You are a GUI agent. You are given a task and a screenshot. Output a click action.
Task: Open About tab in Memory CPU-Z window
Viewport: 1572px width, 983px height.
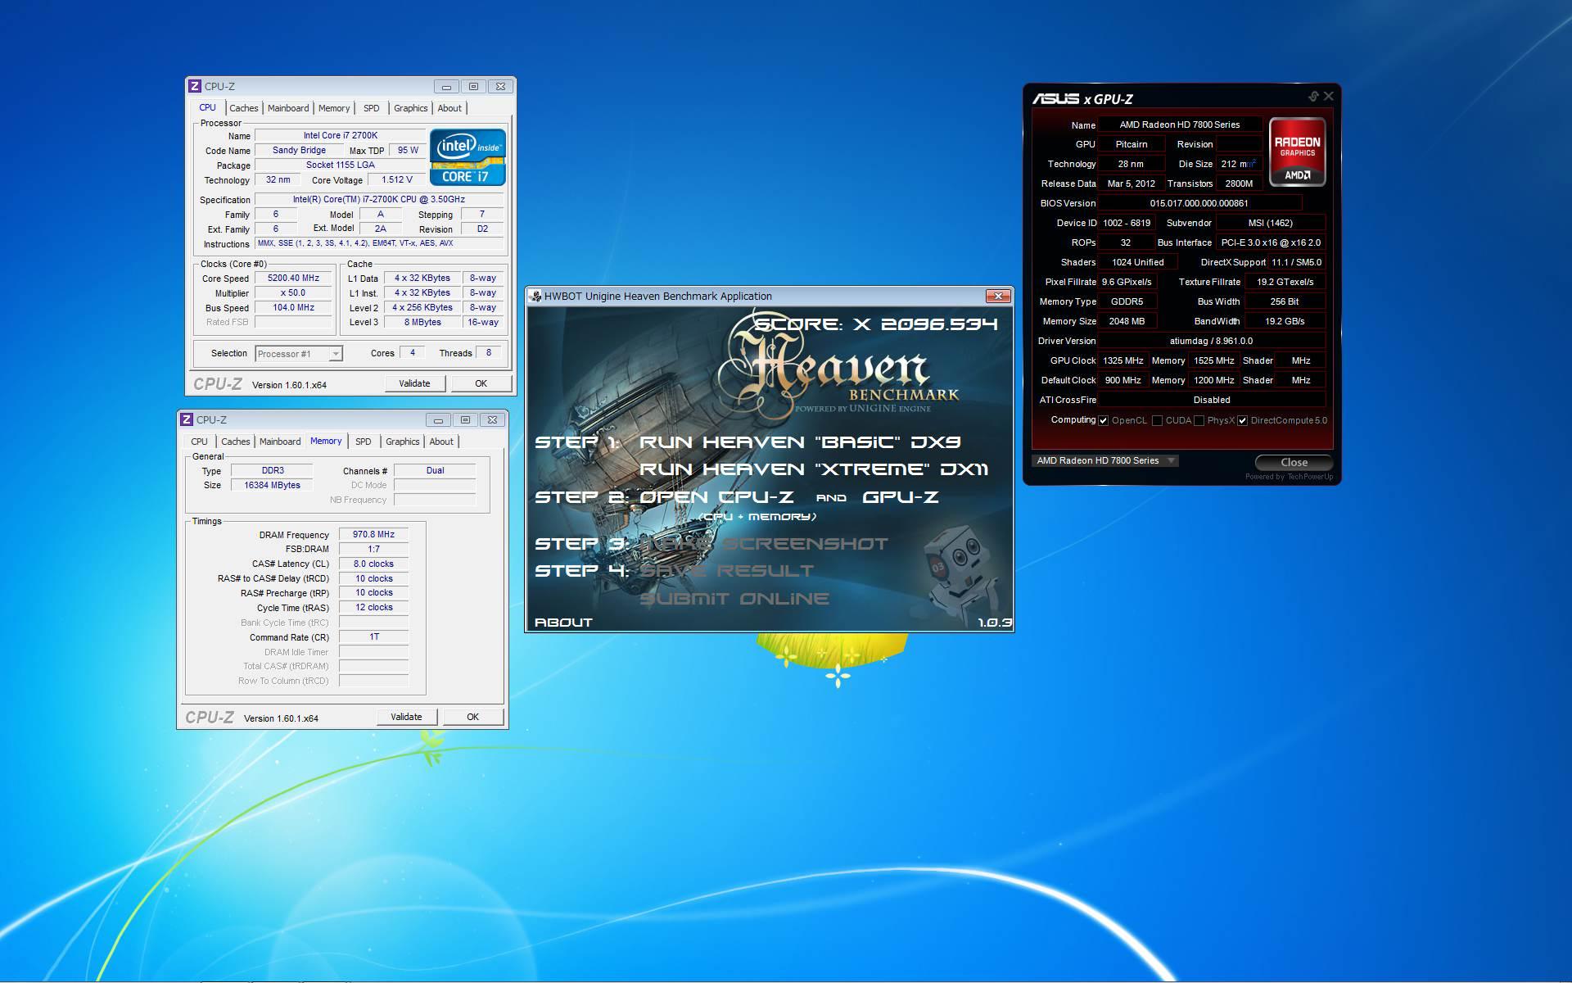441,442
